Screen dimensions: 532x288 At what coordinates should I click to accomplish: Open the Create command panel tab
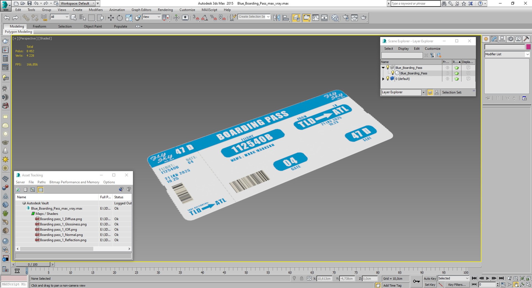[x=486, y=39]
